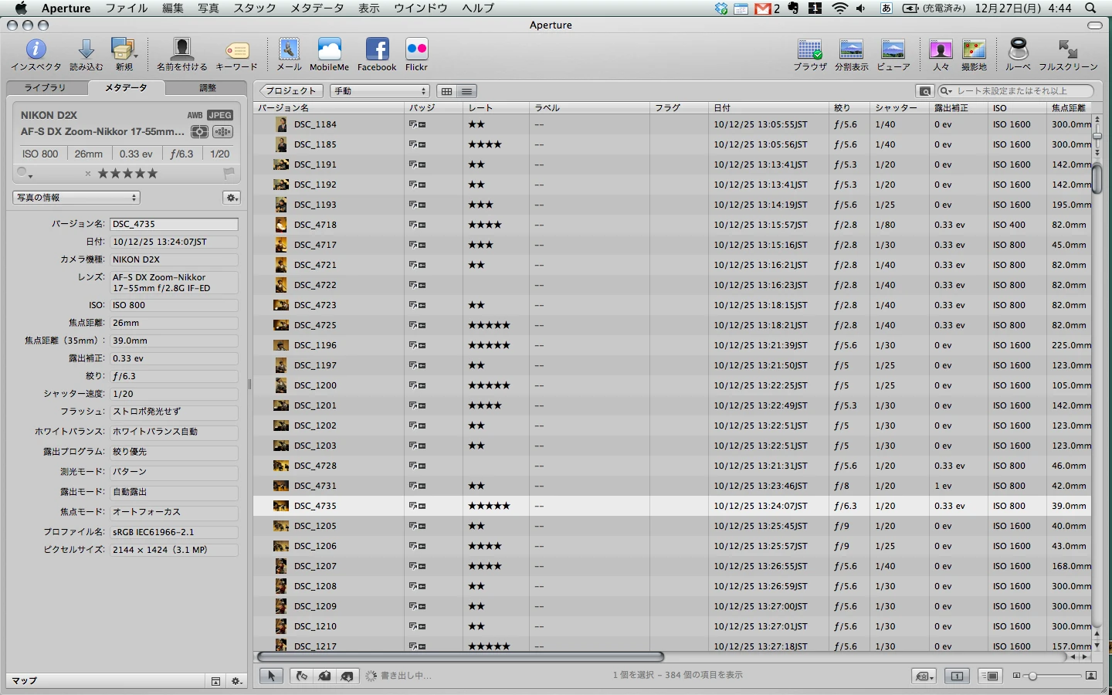1112x695 pixels.
Task: Open the 手動 sort order dropdown
Action: coord(380,91)
